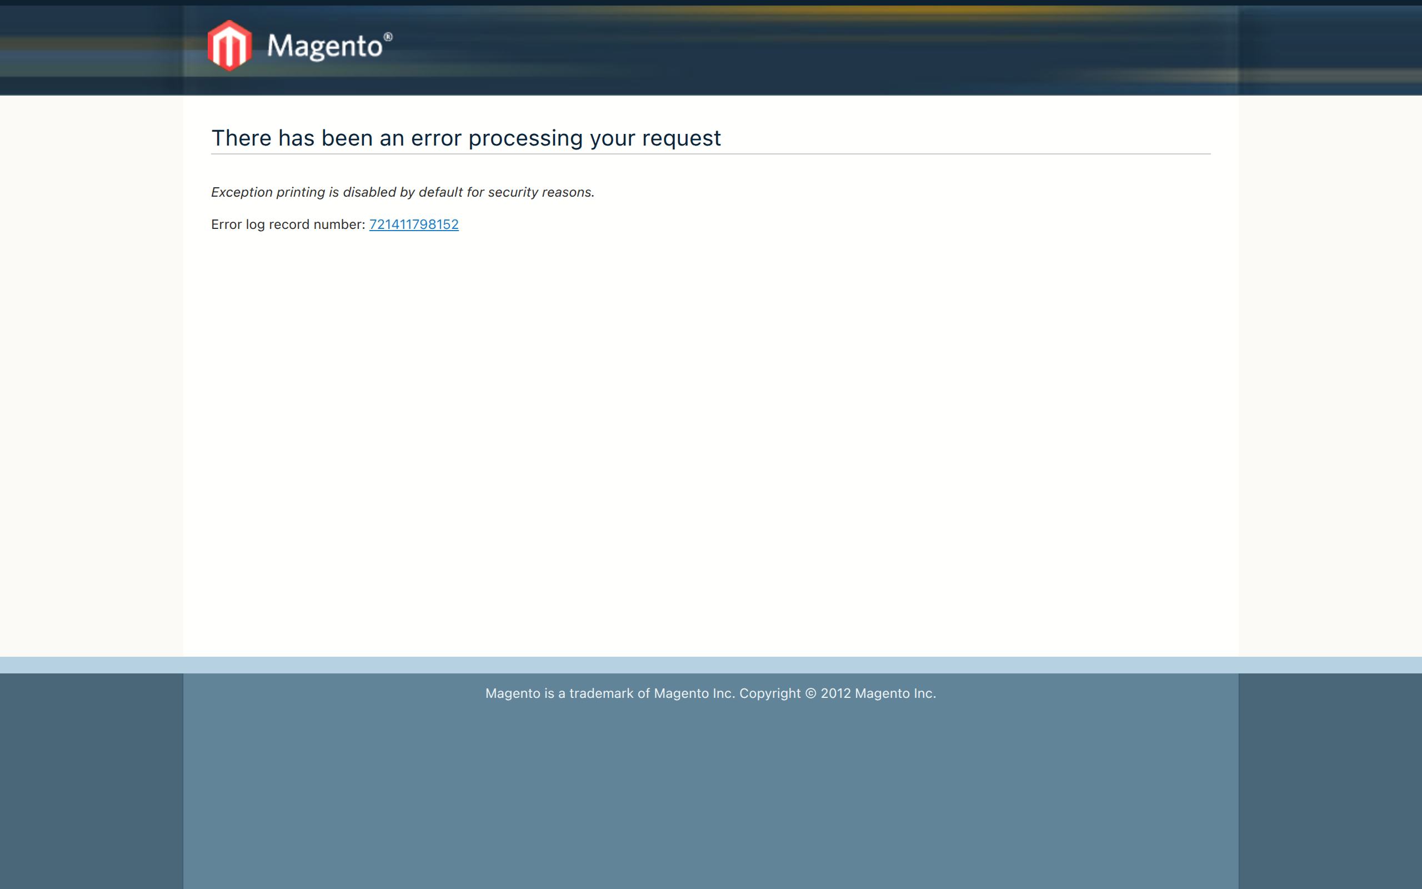Click the word 'Copyright' in the footer

(769, 693)
